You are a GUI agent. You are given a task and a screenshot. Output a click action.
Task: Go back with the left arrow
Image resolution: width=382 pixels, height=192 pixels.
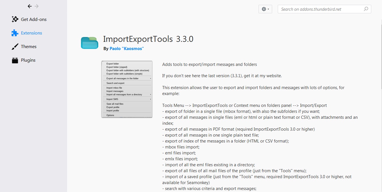(30, 6)
